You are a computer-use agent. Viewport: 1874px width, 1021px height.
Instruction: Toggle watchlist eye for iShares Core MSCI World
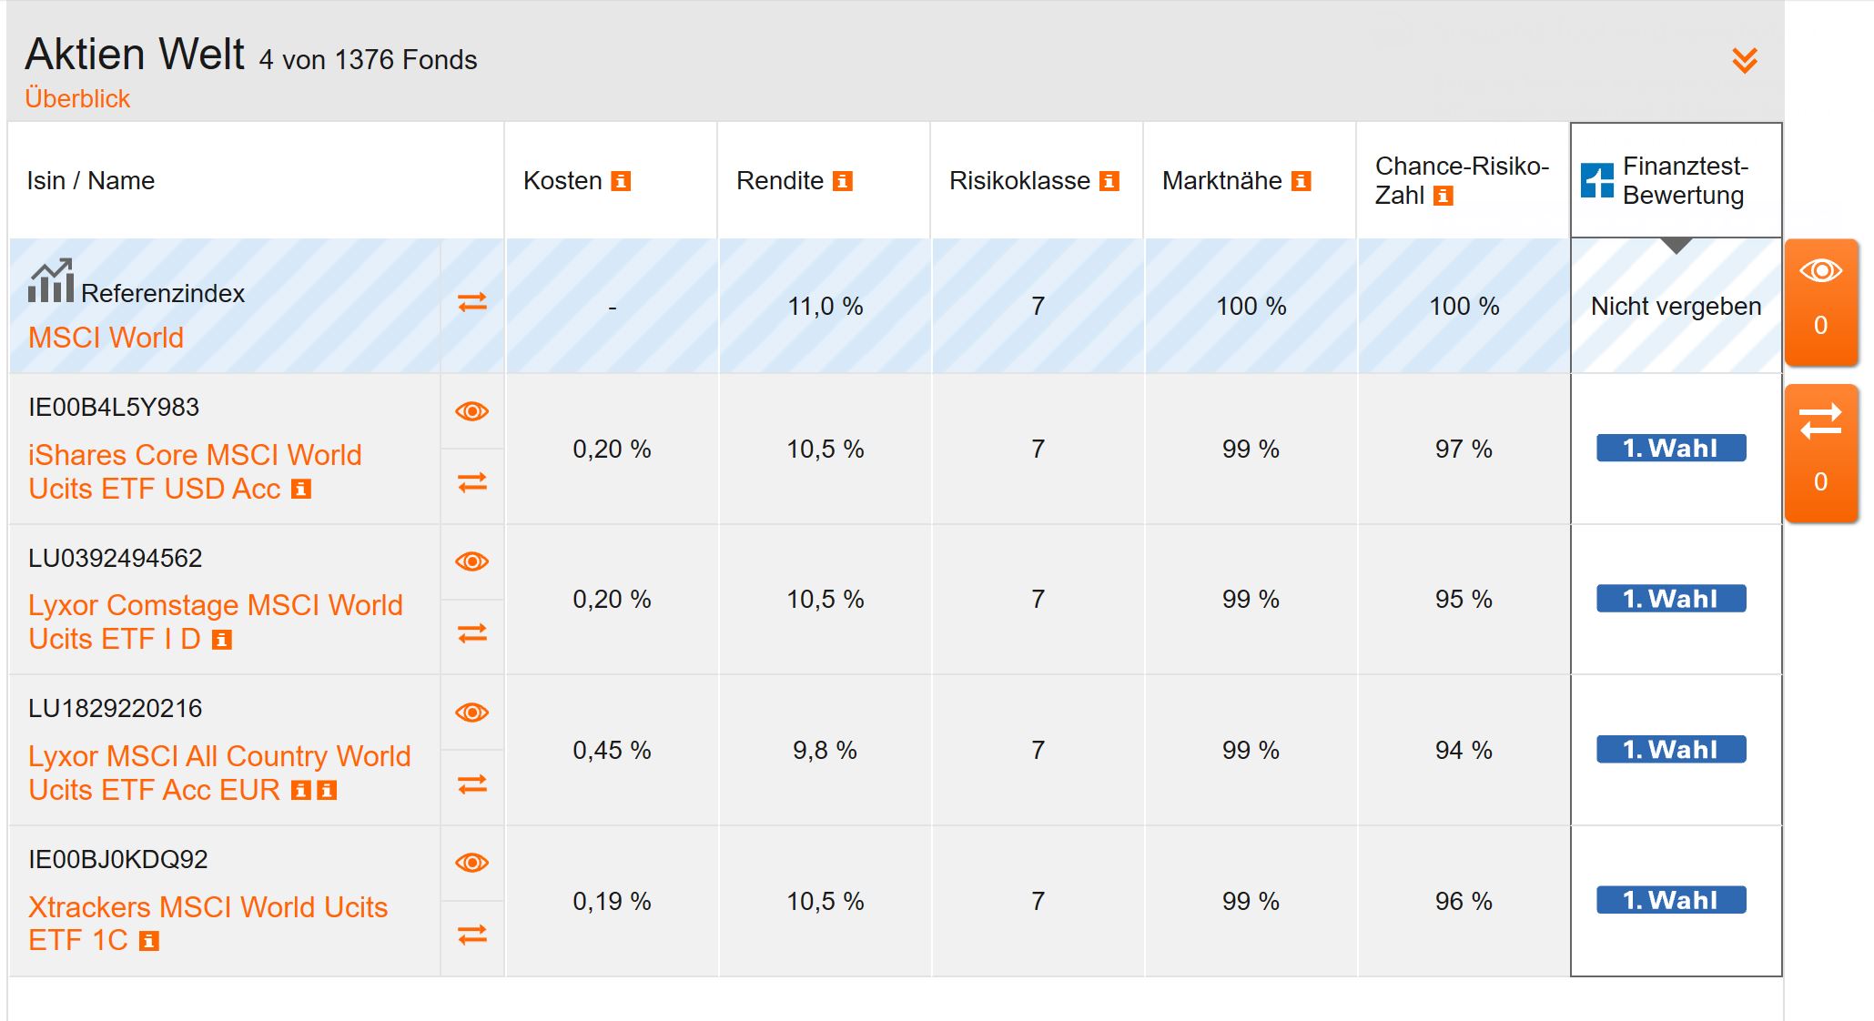click(x=472, y=411)
